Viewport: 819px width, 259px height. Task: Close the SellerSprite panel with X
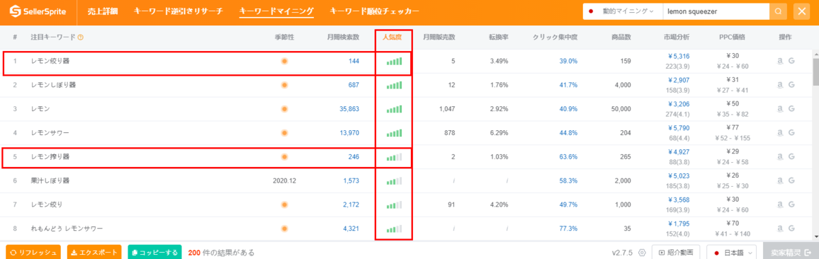click(802, 12)
